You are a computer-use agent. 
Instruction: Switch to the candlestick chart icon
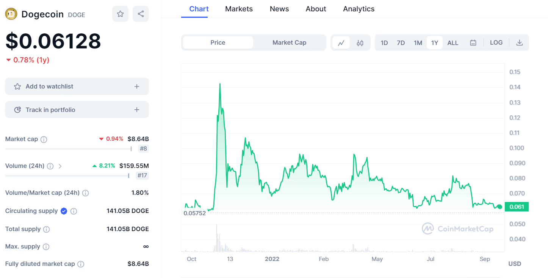click(360, 43)
